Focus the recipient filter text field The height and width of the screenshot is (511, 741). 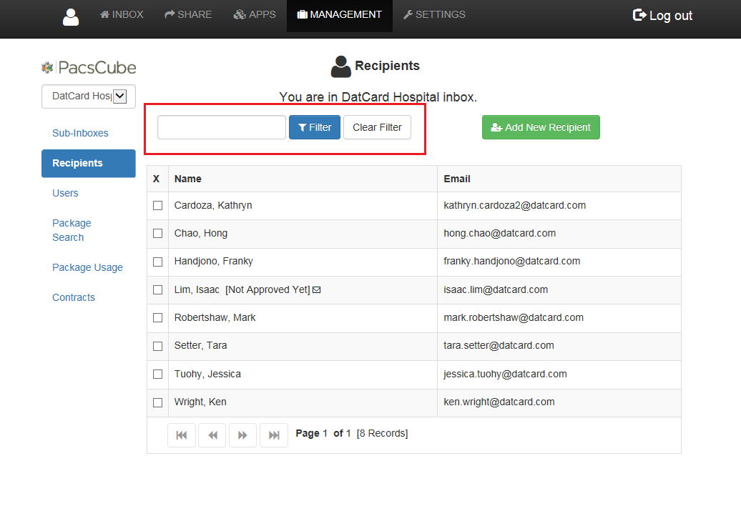[x=222, y=127]
